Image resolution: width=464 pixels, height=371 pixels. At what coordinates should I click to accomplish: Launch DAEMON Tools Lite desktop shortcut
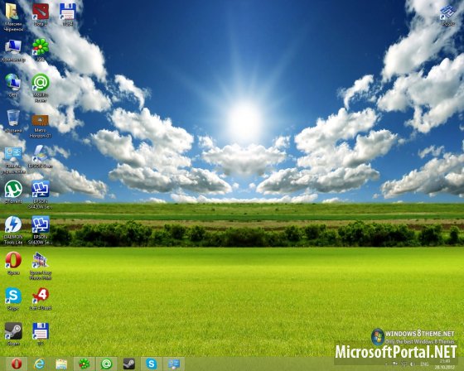click(x=13, y=230)
